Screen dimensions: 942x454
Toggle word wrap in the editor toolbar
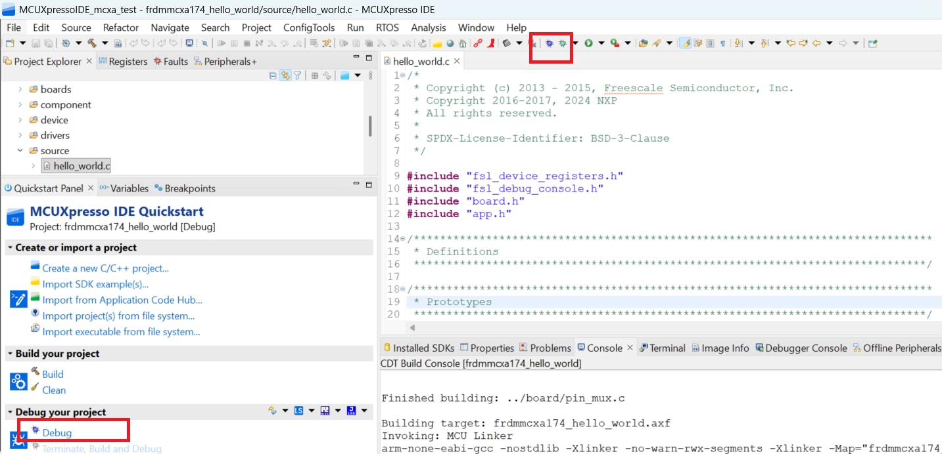tap(698, 43)
